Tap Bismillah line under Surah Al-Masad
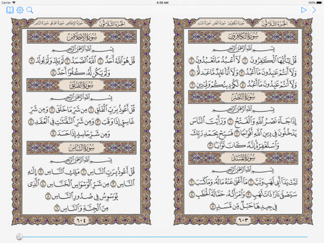The image size is (324, 243). [243, 170]
